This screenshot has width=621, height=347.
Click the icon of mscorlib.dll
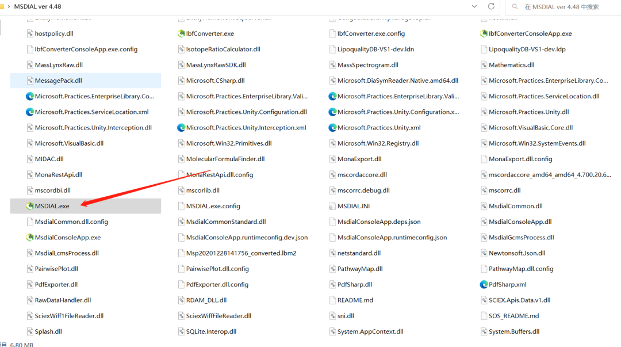pos(181,190)
